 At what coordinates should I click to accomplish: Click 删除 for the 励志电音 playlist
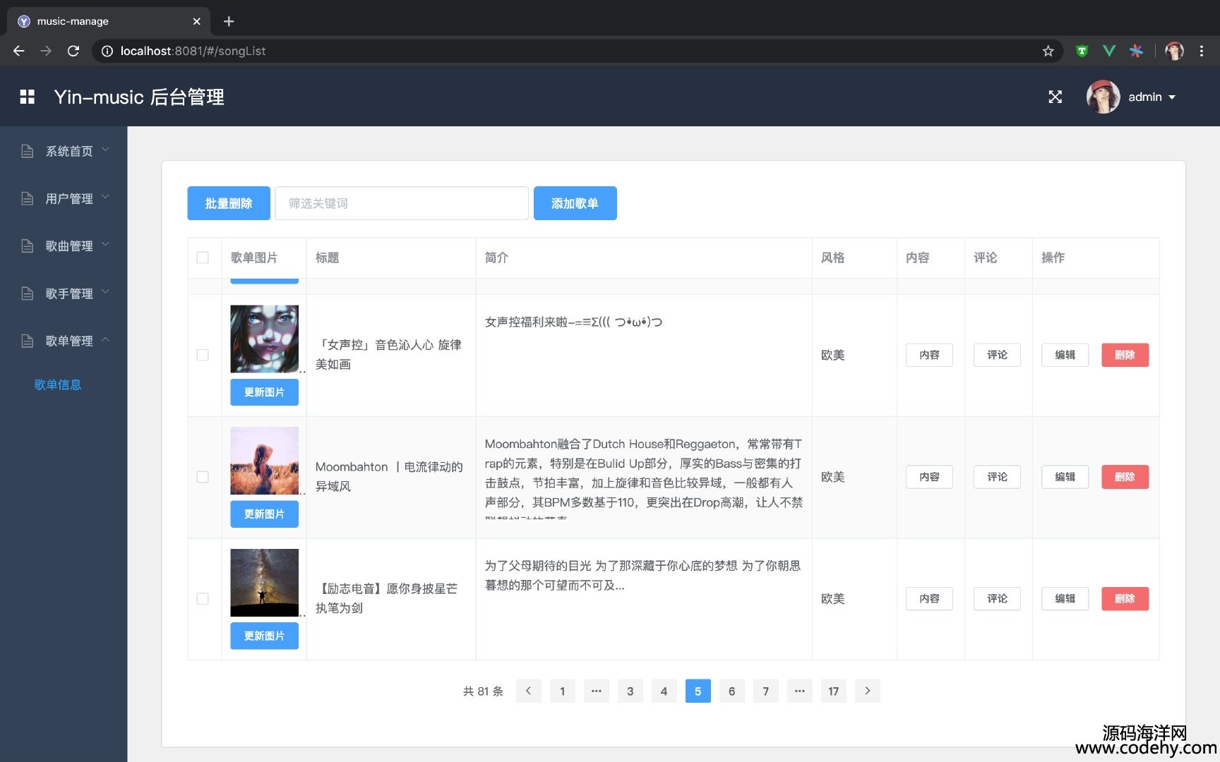[x=1125, y=598]
